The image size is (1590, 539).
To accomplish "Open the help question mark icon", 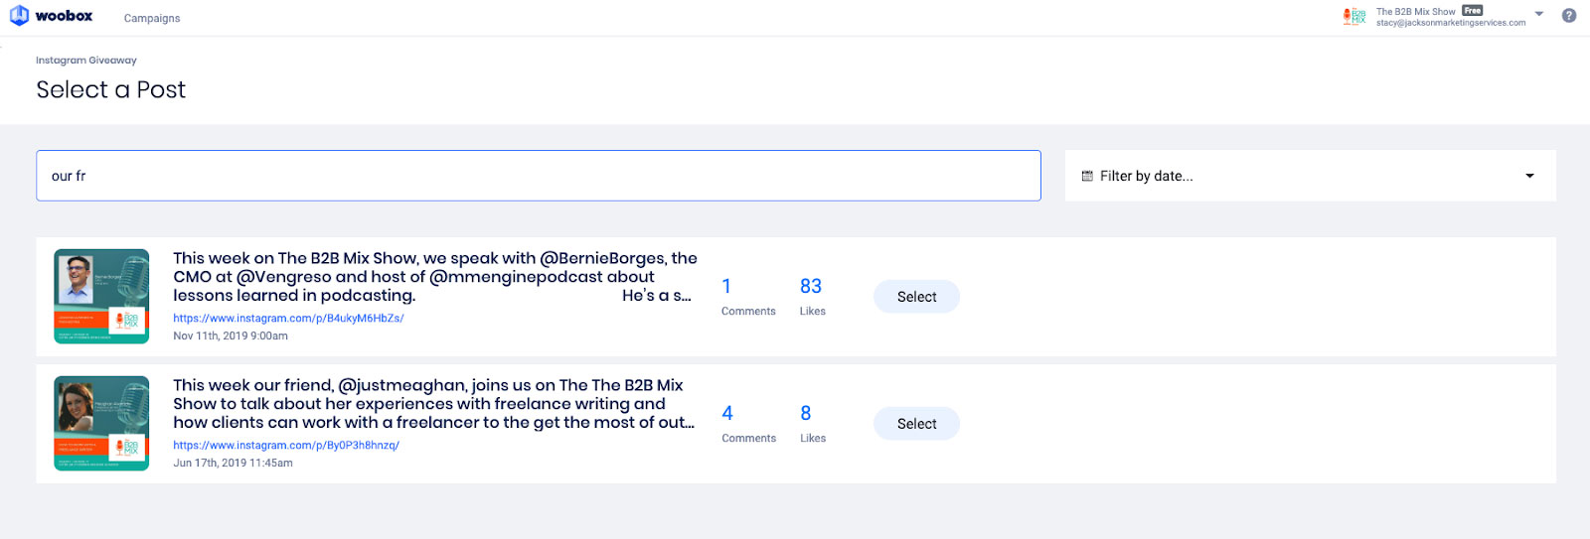I will 1569,15.
